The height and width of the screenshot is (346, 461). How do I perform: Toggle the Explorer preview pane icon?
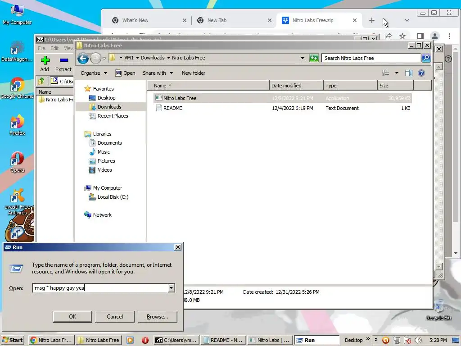click(408, 73)
